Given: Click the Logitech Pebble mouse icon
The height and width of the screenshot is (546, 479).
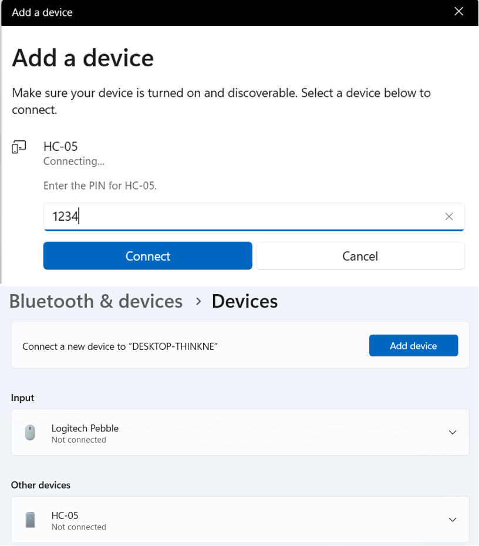Looking at the screenshot, I should 31,433.
